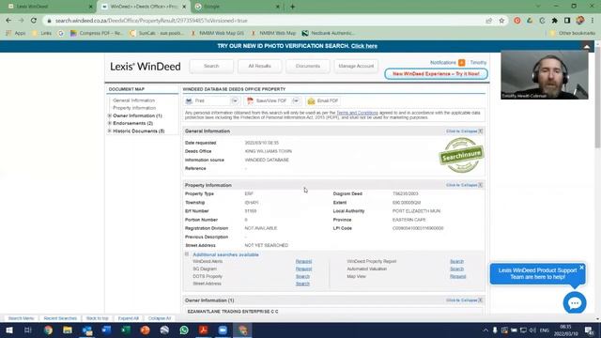Image resolution: width=601 pixels, height=338 pixels.
Task: Switch to the Google browser tab
Action: [x=237, y=7]
